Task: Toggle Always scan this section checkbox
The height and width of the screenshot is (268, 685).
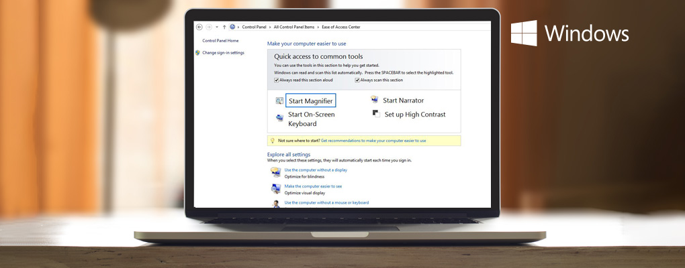Action: coord(357,80)
